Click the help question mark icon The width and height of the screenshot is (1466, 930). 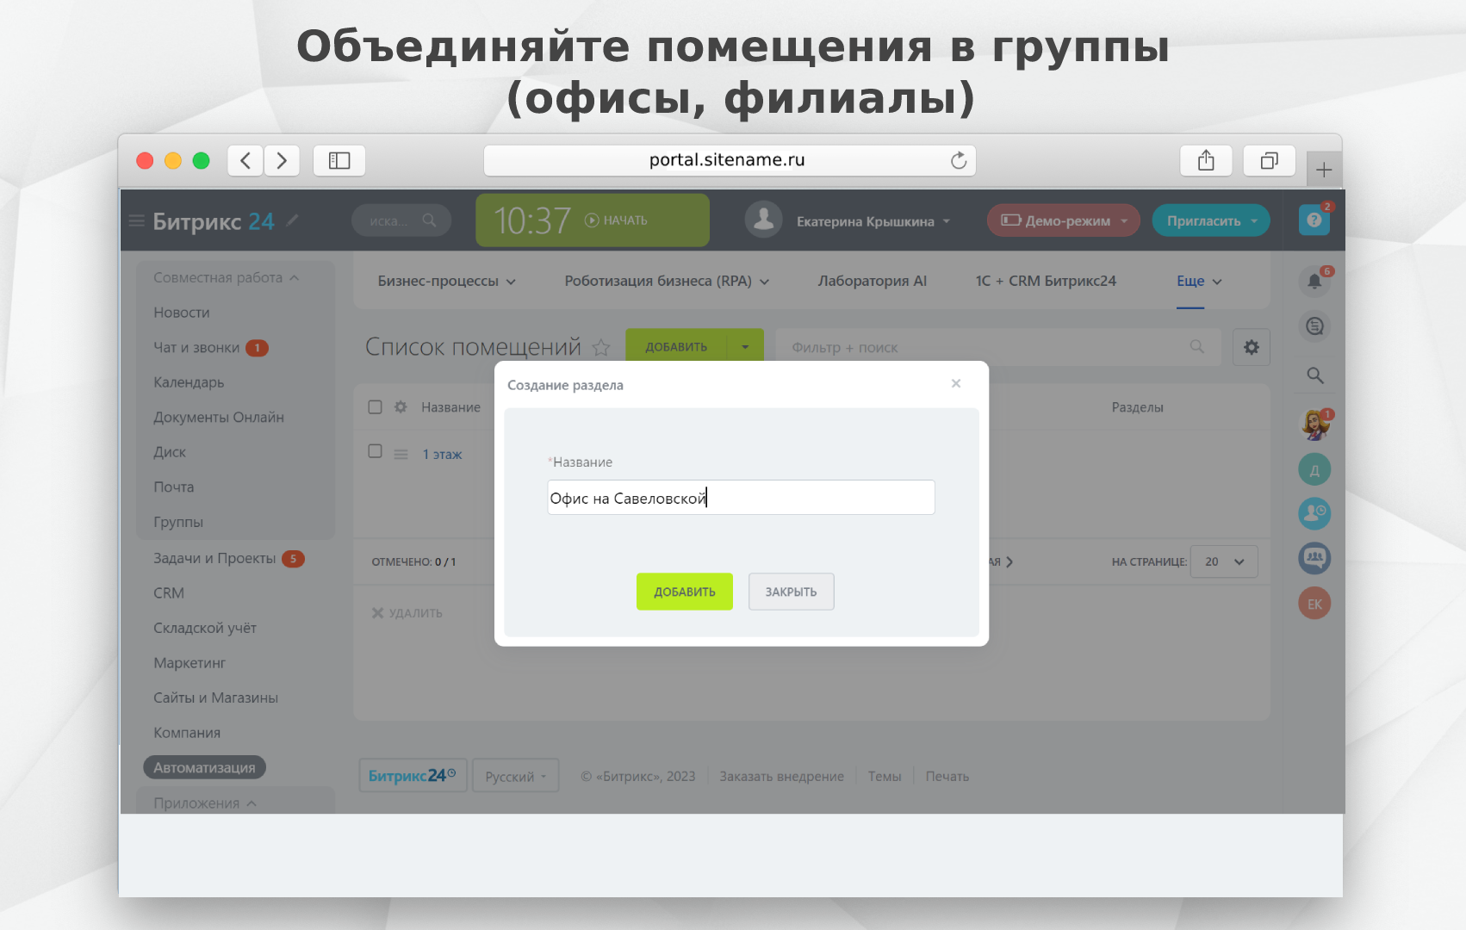[x=1314, y=220]
